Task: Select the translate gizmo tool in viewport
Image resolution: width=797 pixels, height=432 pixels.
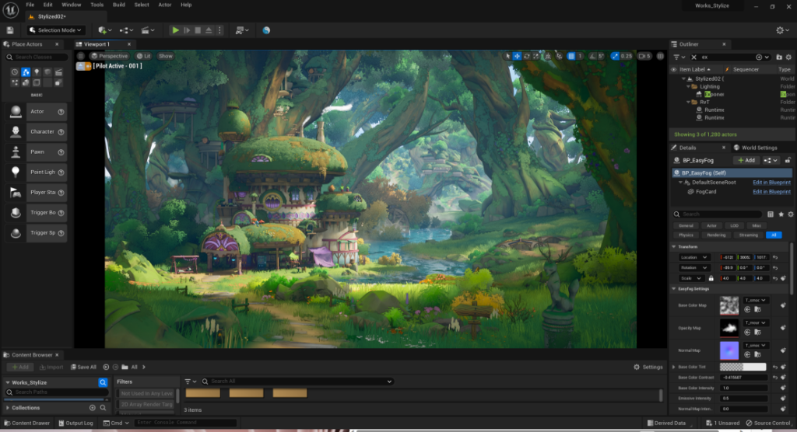Action: 517,56
